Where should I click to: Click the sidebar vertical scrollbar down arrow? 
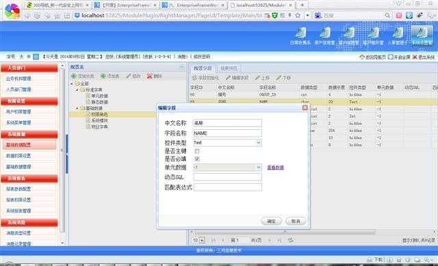62,243
